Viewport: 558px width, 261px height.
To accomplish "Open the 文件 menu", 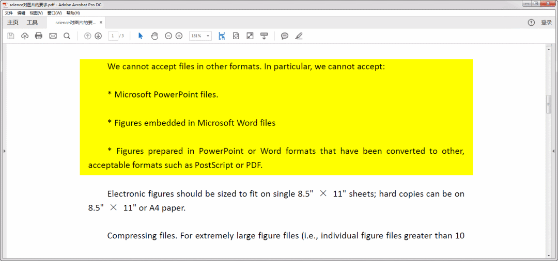I will pyautogui.click(x=9, y=13).
